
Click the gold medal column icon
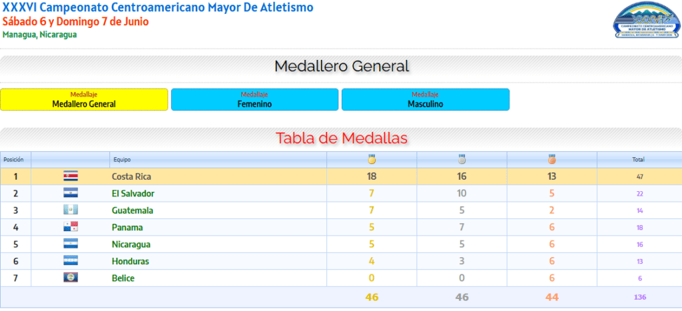(x=372, y=159)
